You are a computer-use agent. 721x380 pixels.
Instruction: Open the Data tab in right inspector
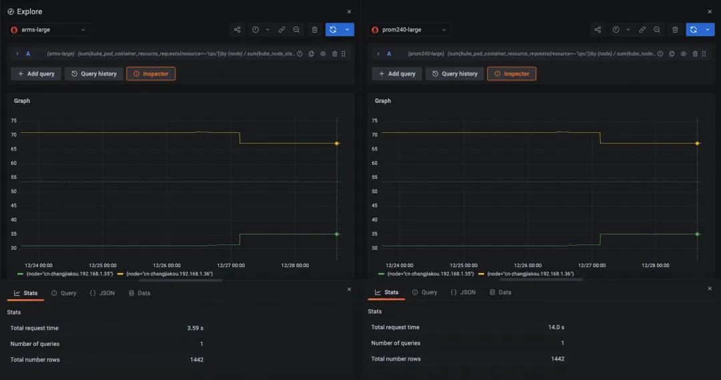click(500, 293)
